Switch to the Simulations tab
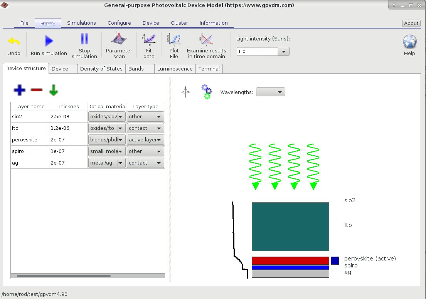426x299 pixels. click(81, 23)
